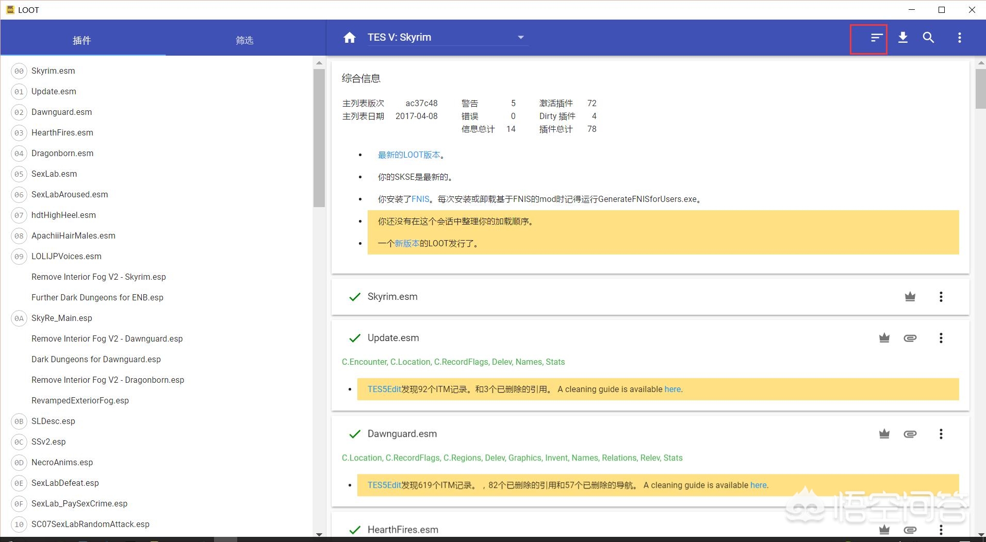Click the sidebar scrollbar down arrow
Image resolution: width=986 pixels, height=542 pixels.
click(319, 534)
